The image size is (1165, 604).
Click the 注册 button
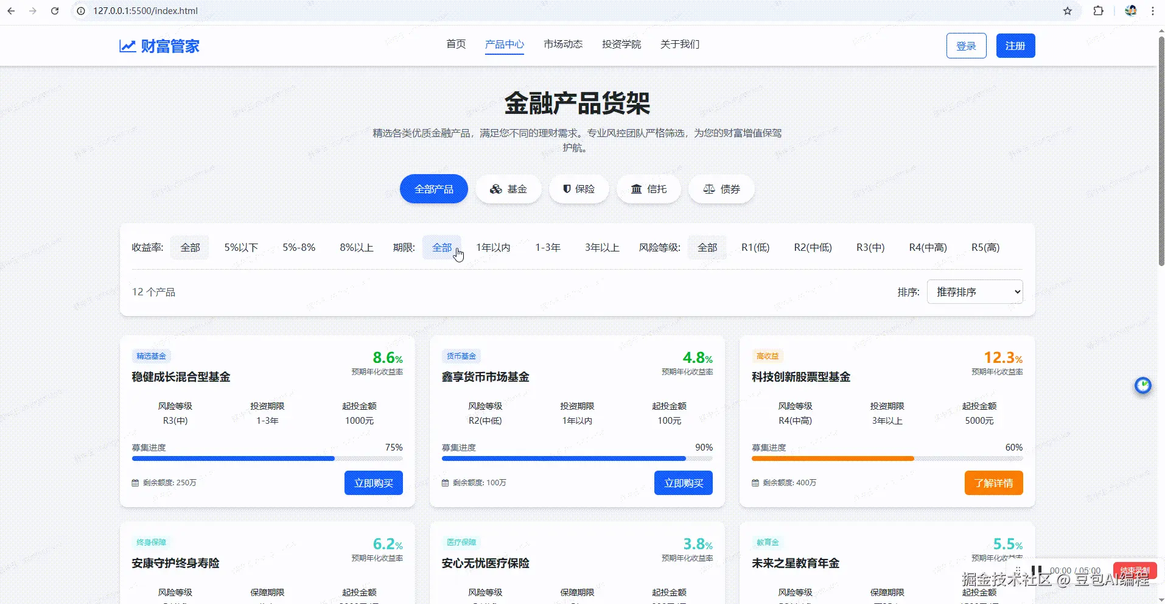[x=1015, y=46]
